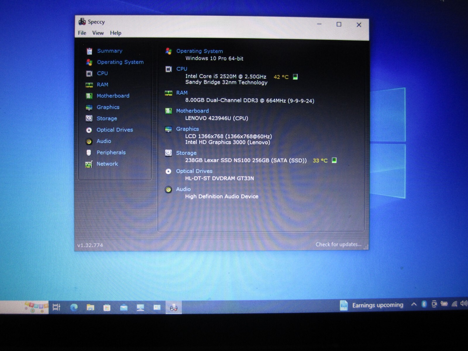Image resolution: width=468 pixels, height=351 pixels.
Task: Click Check for updates link
Action: click(x=338, y=244)
